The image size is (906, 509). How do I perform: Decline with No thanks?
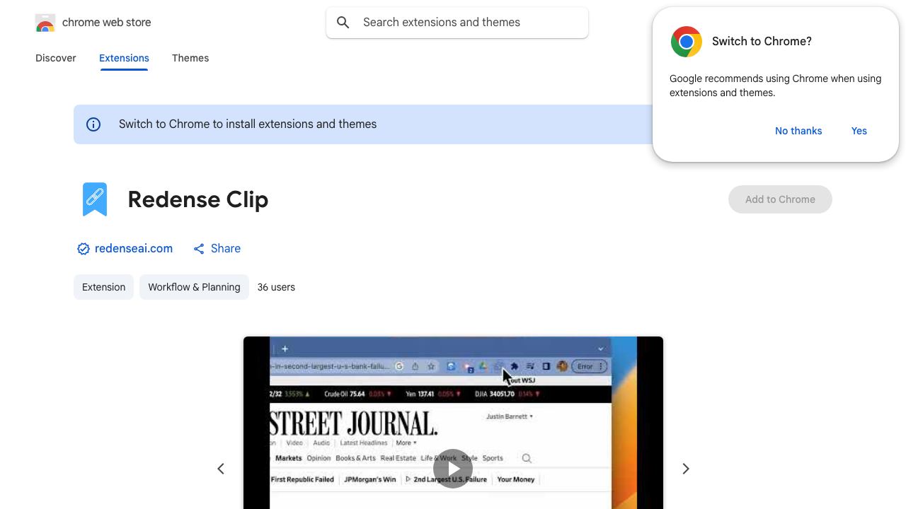(x=798, y=131)
